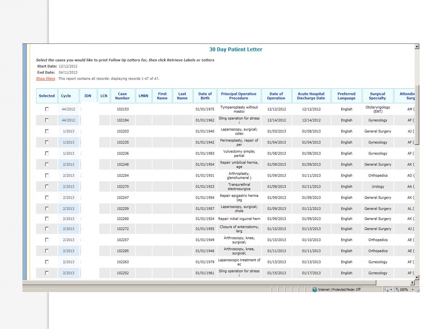This screenshot has height=329, width=439.
Task: Click the horizontal scrollbar right arrow
Action: point(412,282)
